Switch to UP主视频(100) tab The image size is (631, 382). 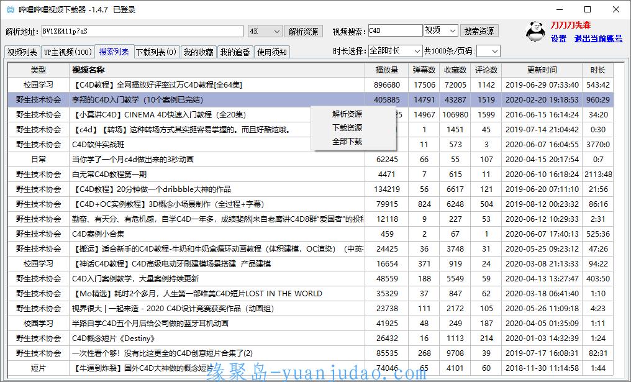coord(68,52)
